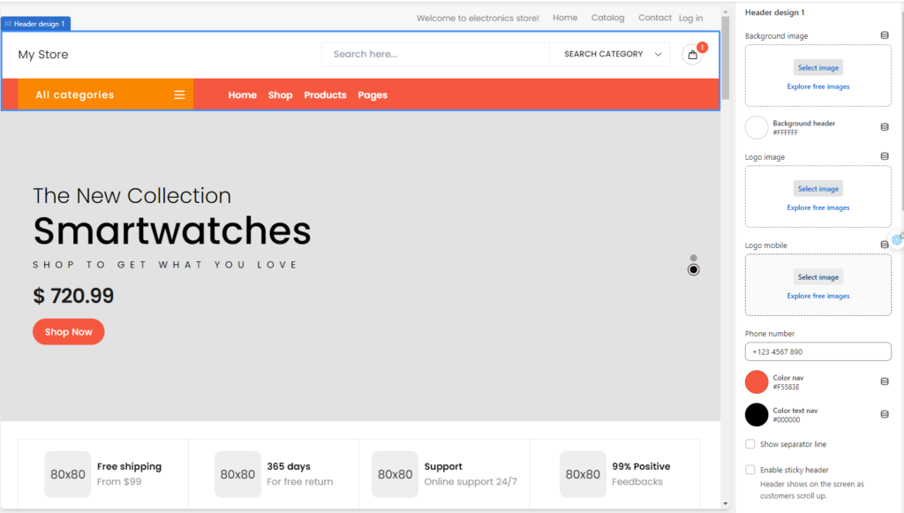The width and height of the screenshot is (904, 513).
Task: Click dynamic source icon for Logo image
Action: click(x=885, y=156)
